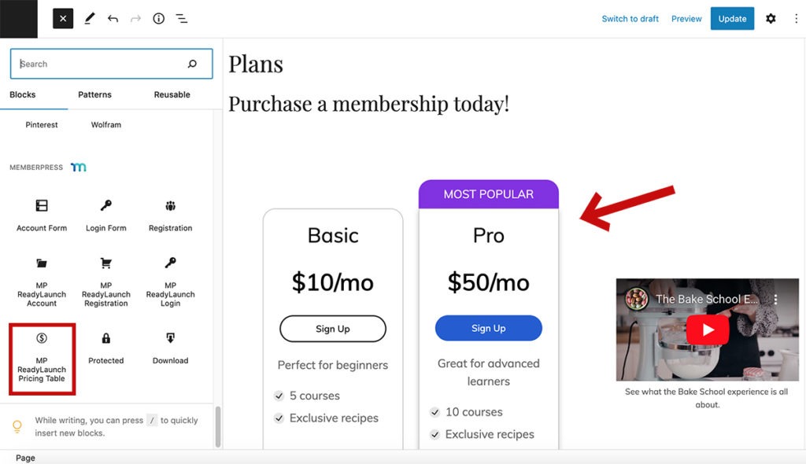This screenshot has width=806, height=464.
Task: Insert the Account Form block
Action: (42, 215)
